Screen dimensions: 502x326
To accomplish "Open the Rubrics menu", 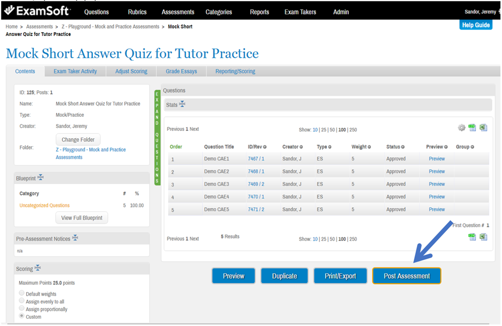I will (137, 12).
